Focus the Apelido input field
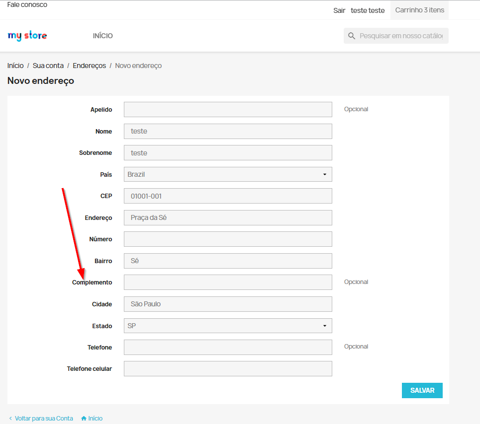The image size is (480, 424). (x=228, y=109)
